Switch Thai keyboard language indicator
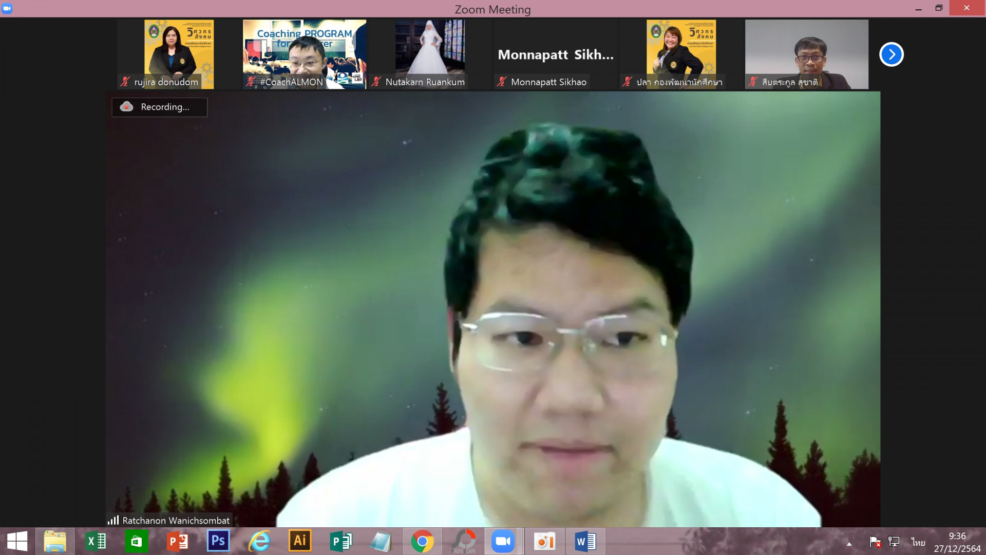This screenshot has height=555, width=986. pyautogui.click(x=918, y=542)
